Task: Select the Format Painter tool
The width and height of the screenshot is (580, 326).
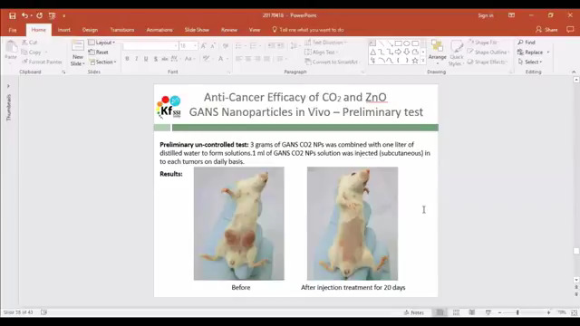Action: pyautogui.click(x=42, y=62)
